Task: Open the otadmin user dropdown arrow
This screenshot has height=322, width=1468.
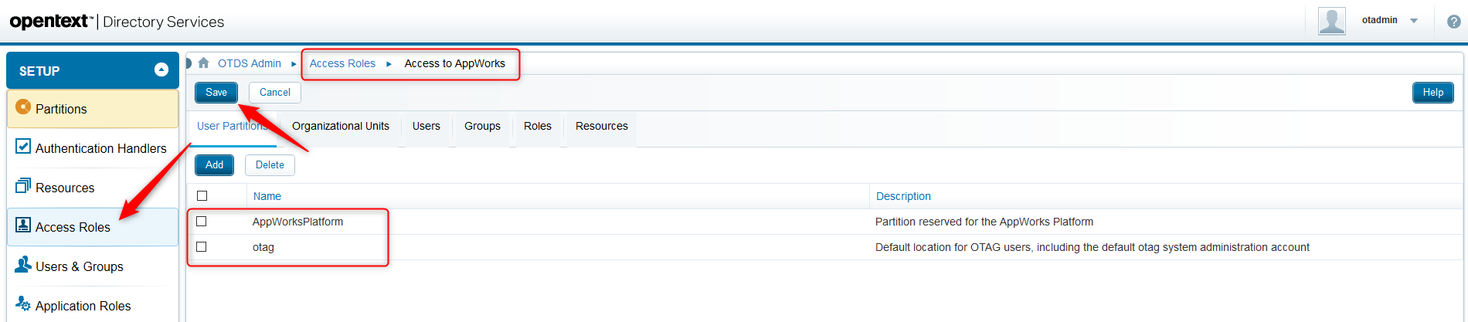Action: point(1414,21)
